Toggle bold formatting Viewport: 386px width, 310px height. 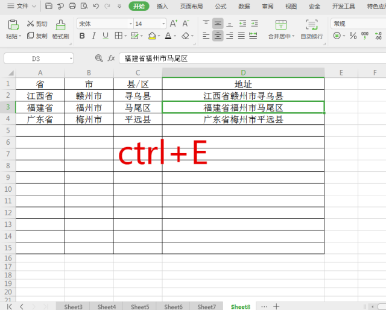click(81, 36)
